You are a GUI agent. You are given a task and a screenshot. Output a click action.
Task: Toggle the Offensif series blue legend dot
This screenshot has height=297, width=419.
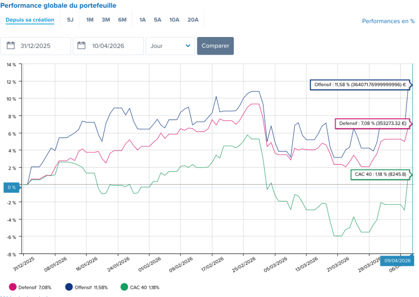click(x=69, y=287)
